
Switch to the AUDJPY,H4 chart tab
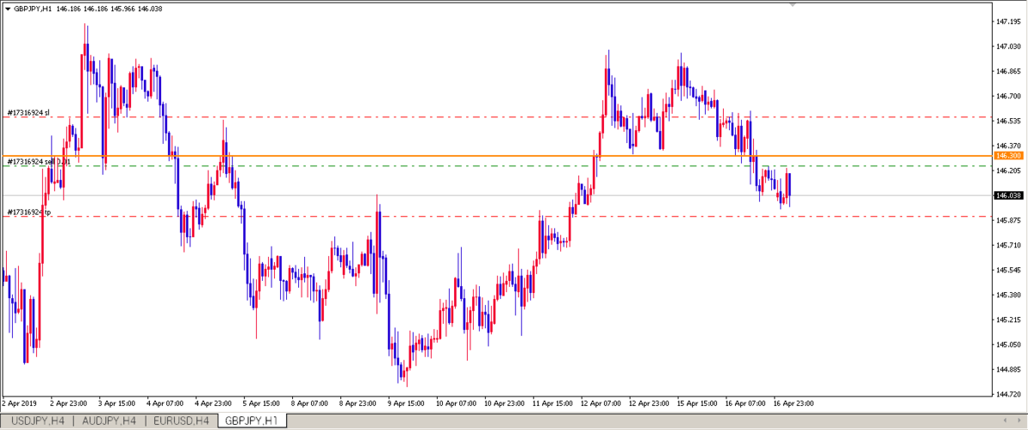(x=108, y=421)
